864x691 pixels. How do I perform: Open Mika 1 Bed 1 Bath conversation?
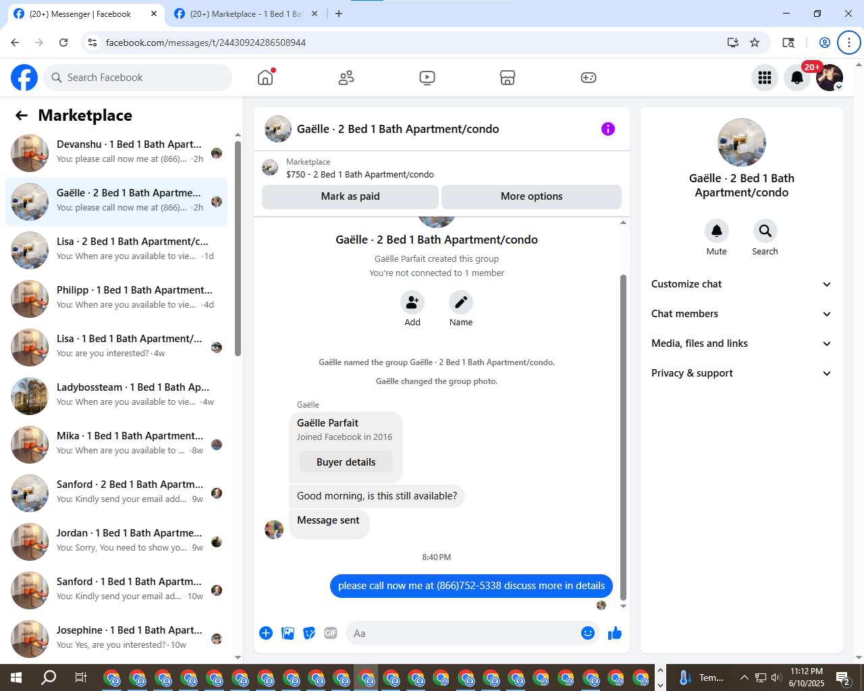point(116,445)
